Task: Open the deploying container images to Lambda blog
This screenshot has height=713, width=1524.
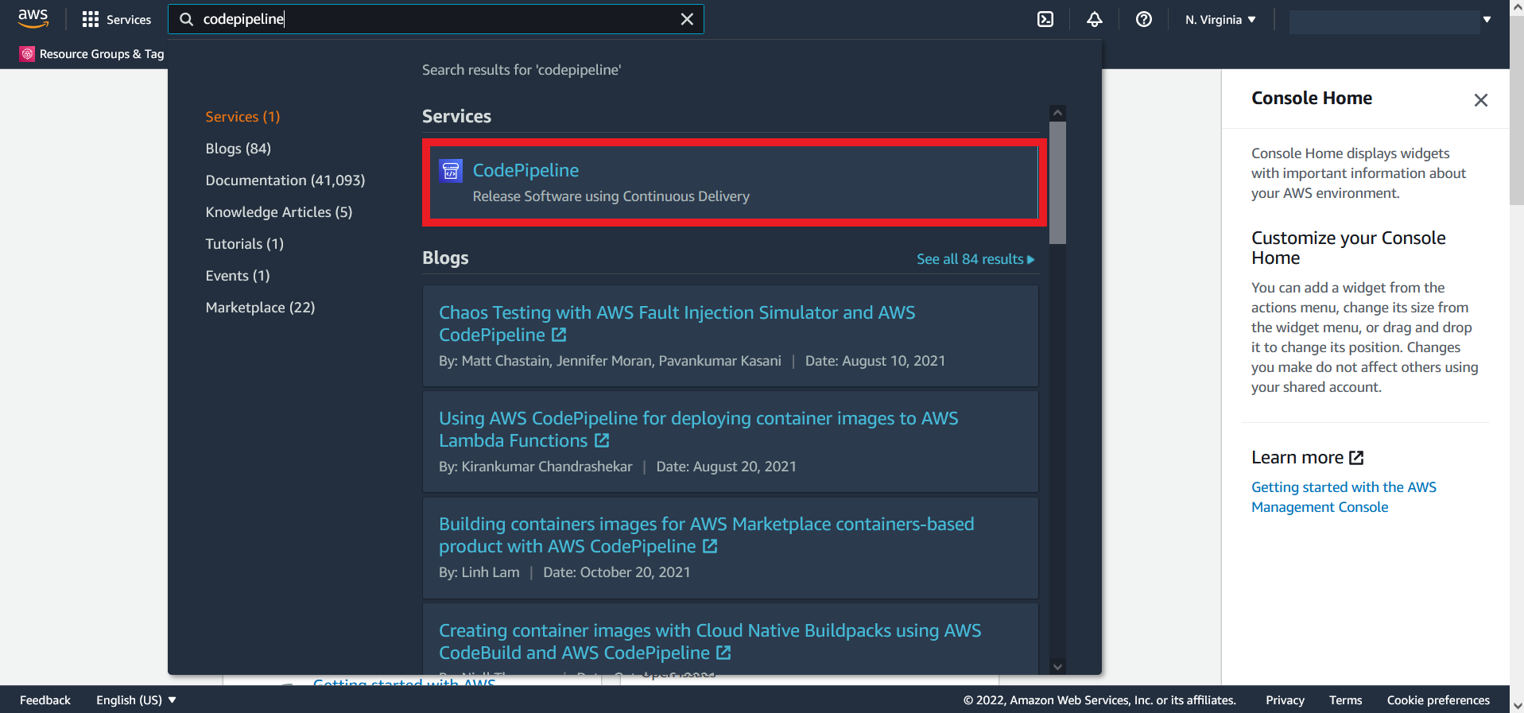Action: tap(698, 429)
